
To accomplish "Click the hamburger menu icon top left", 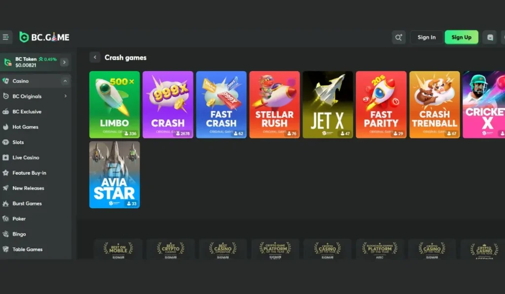I will 6,37.
